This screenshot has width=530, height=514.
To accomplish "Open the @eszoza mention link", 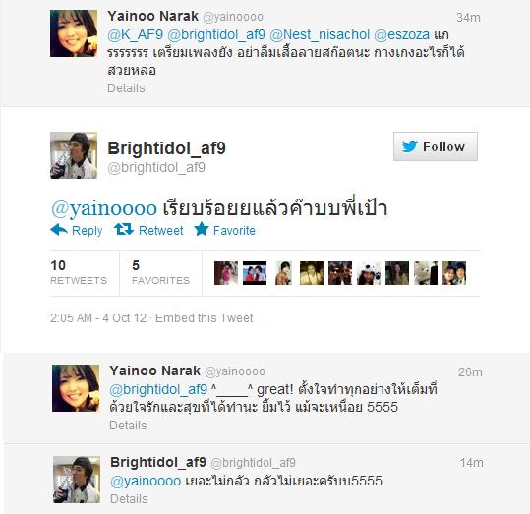I will point(401,34).
